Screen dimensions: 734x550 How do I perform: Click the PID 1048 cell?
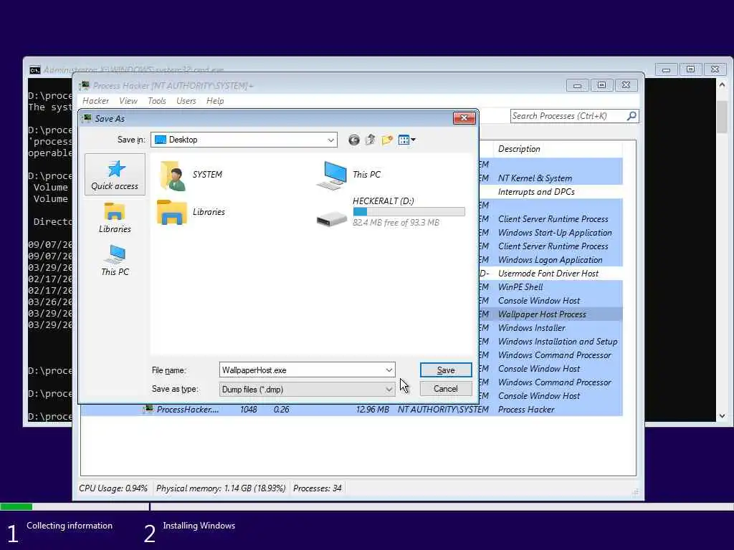[249, 409]
